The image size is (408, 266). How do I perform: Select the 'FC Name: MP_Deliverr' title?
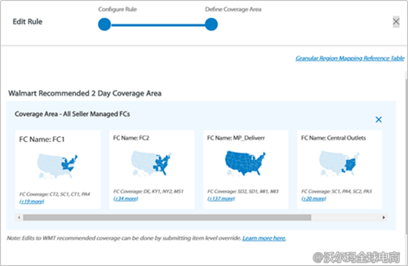236,138
